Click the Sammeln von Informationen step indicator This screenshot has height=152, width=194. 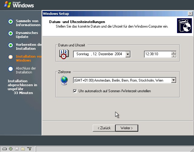[11, 22]
